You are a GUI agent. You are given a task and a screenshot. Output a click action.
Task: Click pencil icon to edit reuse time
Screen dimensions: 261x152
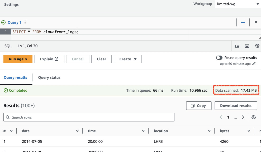(254, 64)
